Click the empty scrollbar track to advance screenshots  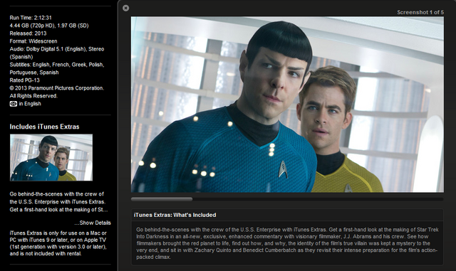(318, 199)
